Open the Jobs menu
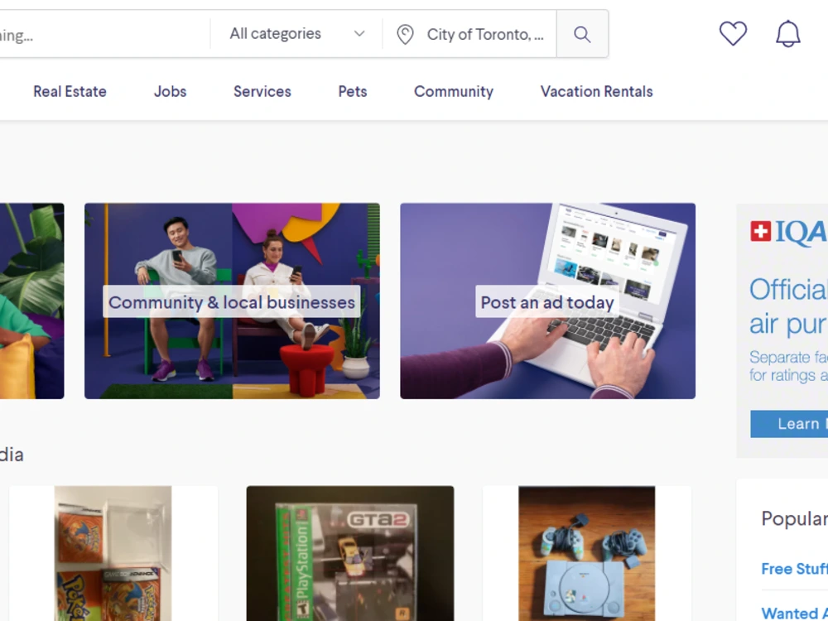This screenshot has height=621, width=828. click(x=170, y=91)
